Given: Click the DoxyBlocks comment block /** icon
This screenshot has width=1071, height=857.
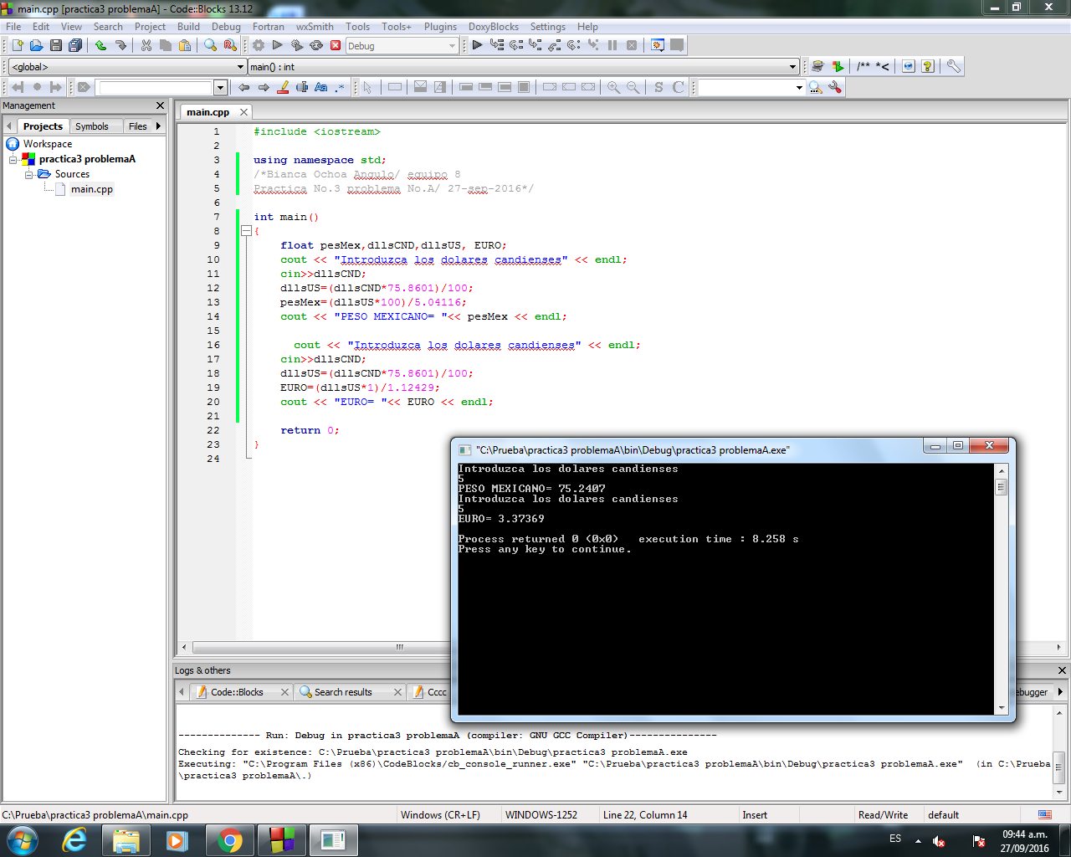Looking at the screenshot, I should tap(863, 66).
